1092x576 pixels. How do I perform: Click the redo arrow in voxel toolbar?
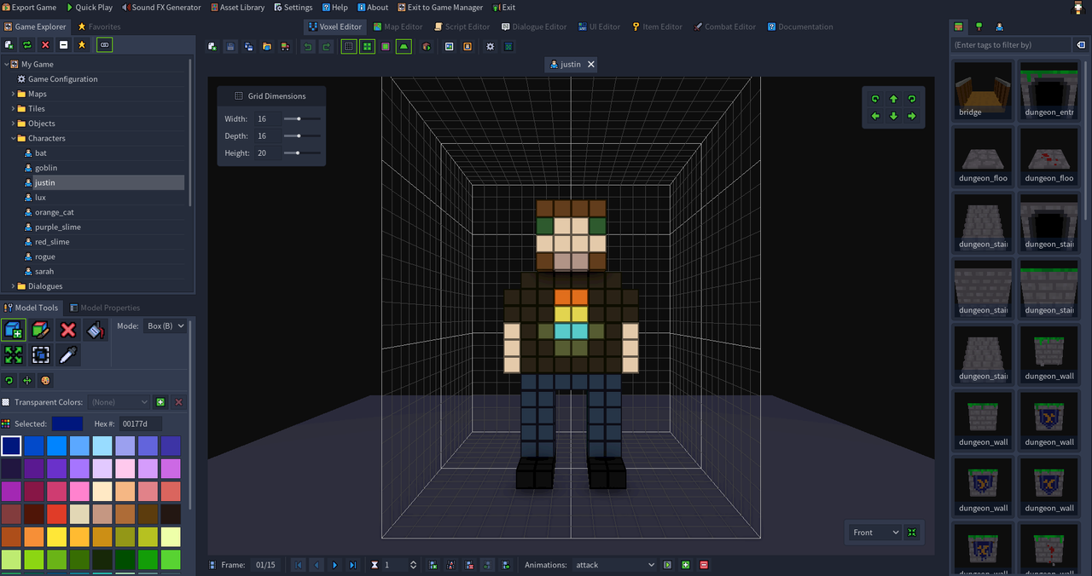(x=326, y=47)
